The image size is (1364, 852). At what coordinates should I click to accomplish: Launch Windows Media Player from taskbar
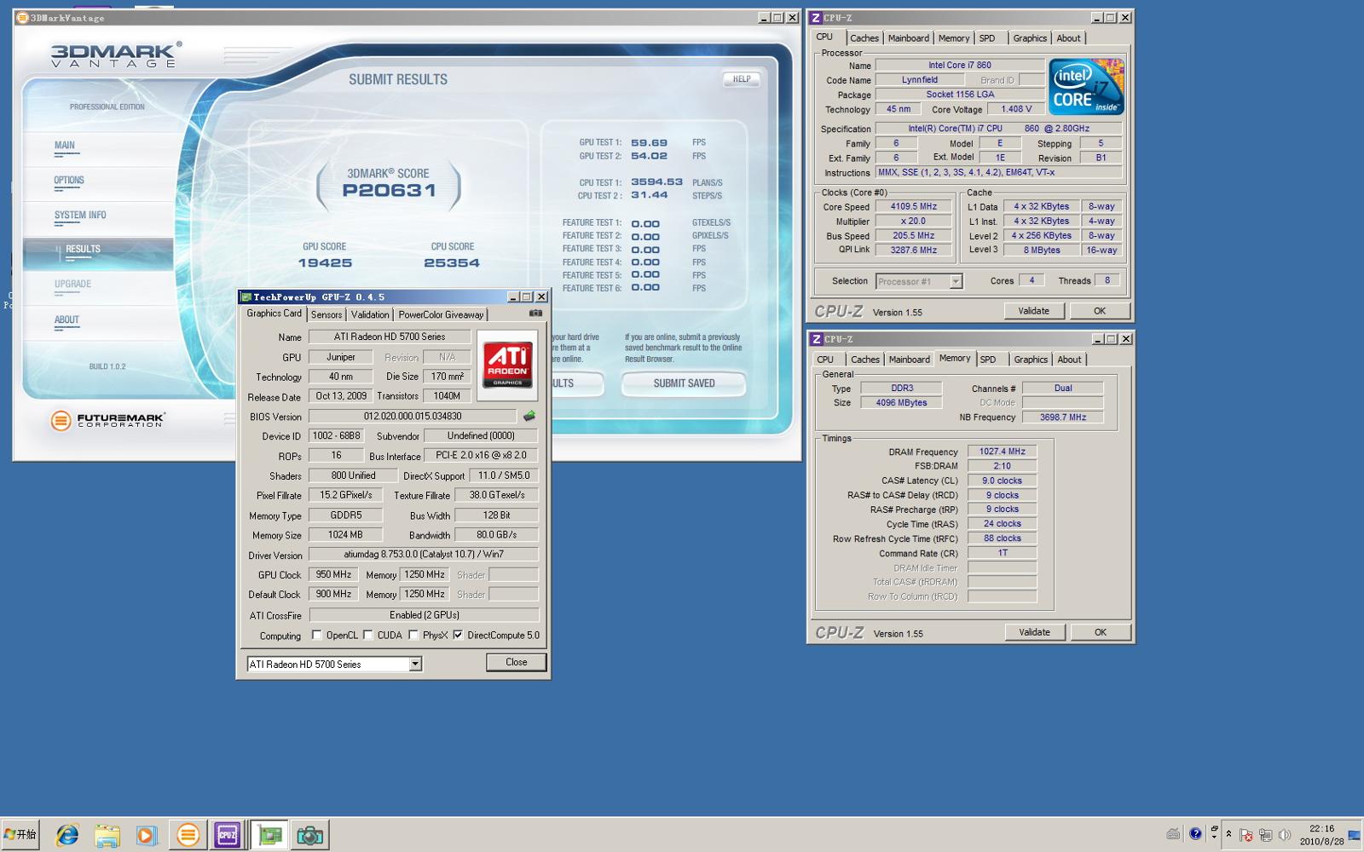pyautogui.click(x=147, y=835)
